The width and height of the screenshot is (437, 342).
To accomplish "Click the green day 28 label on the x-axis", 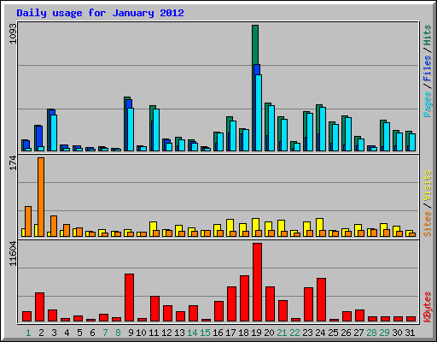I will coord(371,333).
